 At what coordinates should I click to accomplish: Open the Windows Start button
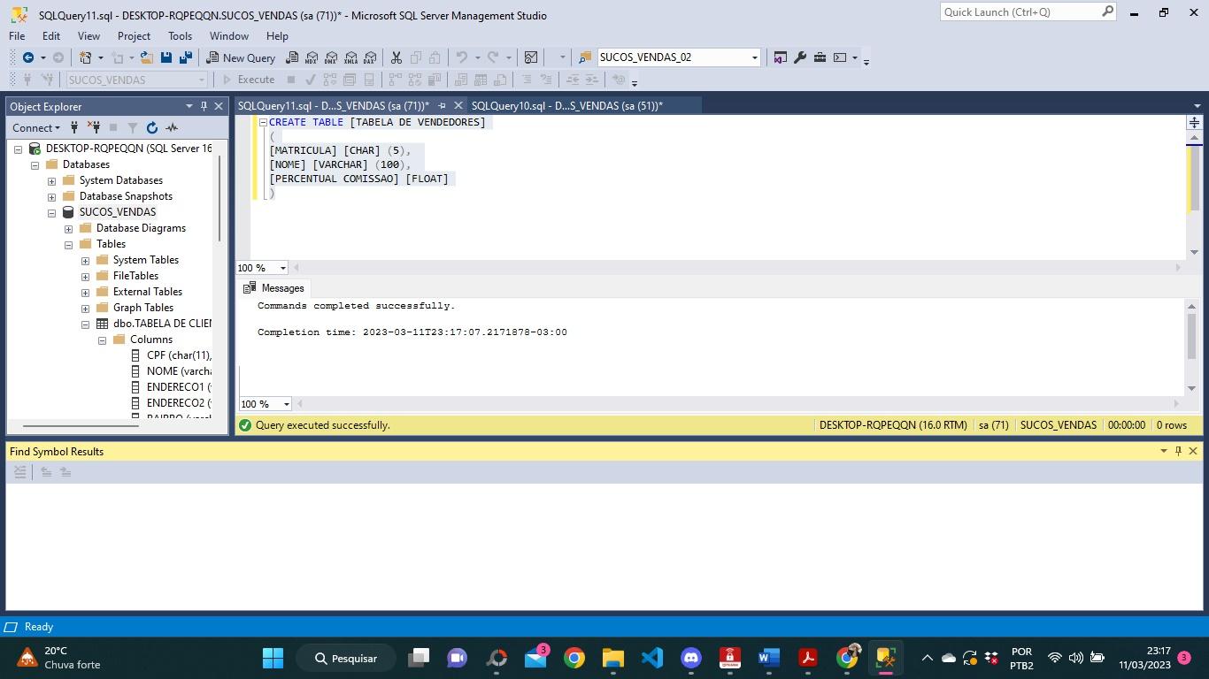tap(273, 658)
